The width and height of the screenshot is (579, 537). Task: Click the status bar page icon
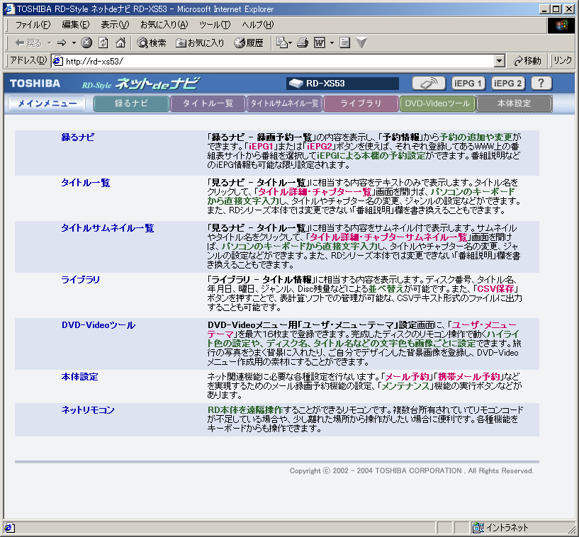10,528
